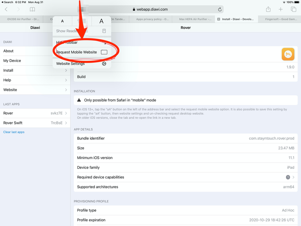Switch to Install - Diawi tab
Screen dimensions: 301x226
point(237,19)
